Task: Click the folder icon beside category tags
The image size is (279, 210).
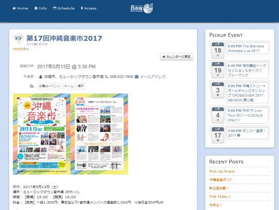Action: 32,86
